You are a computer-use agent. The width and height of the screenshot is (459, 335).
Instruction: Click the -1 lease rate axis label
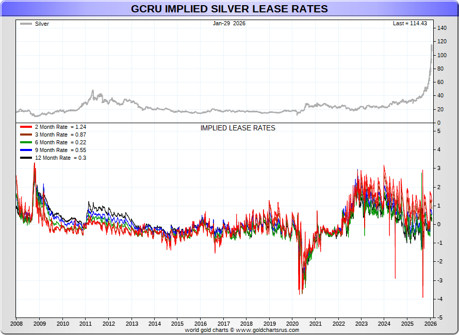[439, 243]
